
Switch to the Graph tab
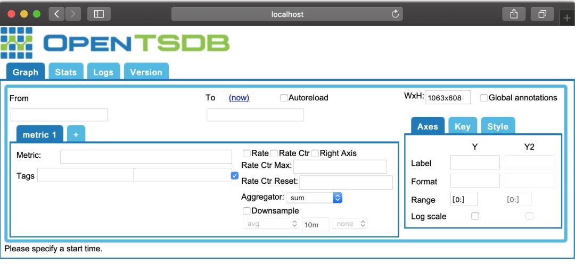(26, 71)
